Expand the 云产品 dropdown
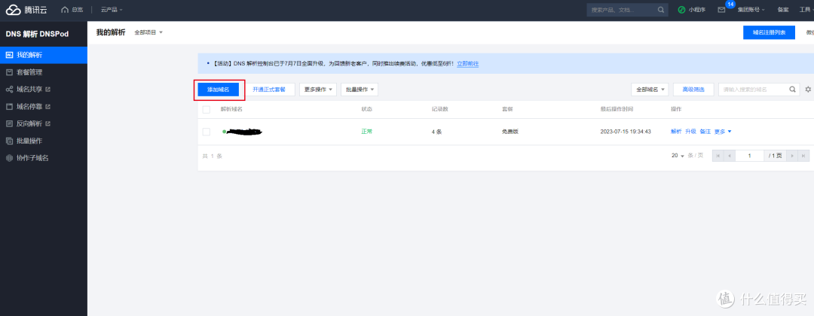The width and height of the screenshot is (814, 316). point(112,10)
